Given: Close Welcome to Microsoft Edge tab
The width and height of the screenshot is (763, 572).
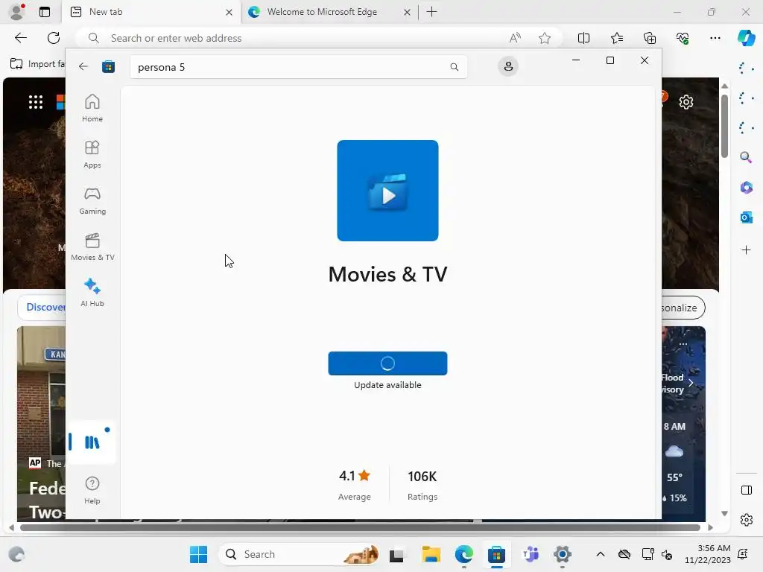Looking at the screenshot, I should (407, 12).
